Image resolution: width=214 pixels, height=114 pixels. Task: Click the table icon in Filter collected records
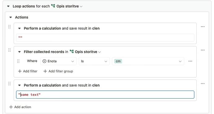click(72, 51)
